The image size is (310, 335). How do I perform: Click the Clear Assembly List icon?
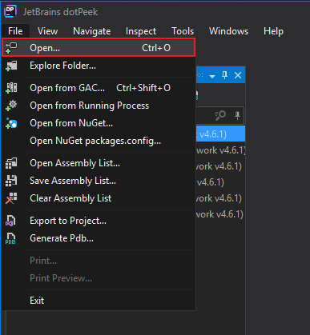tap(11, 198)
